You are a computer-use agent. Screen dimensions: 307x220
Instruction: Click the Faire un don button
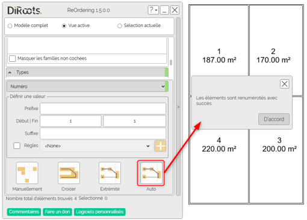(57, 212)
